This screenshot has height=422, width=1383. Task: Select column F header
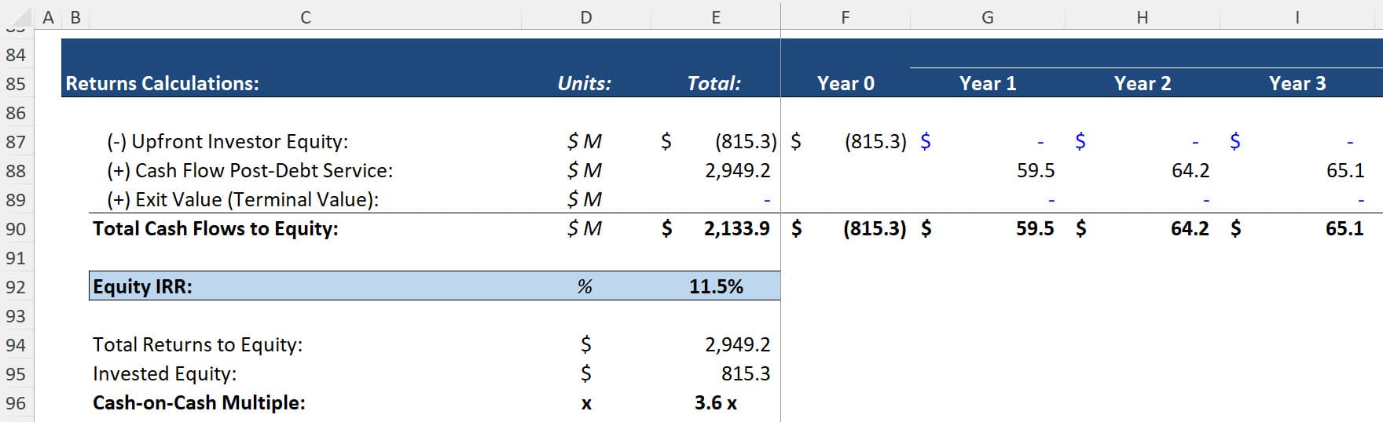click(846, 17)
